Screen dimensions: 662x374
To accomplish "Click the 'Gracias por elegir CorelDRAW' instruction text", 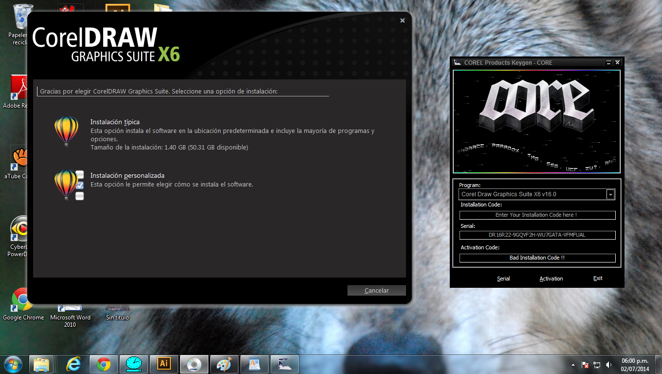I will (159, 91).
